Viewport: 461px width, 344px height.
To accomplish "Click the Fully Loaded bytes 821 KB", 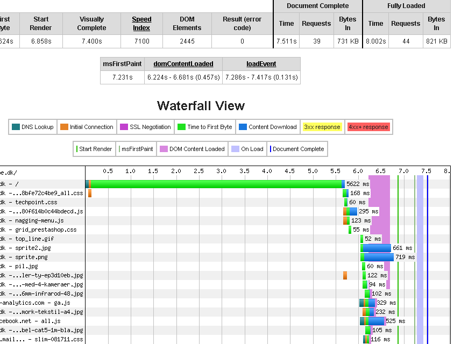I will click(x=437, y=41).
